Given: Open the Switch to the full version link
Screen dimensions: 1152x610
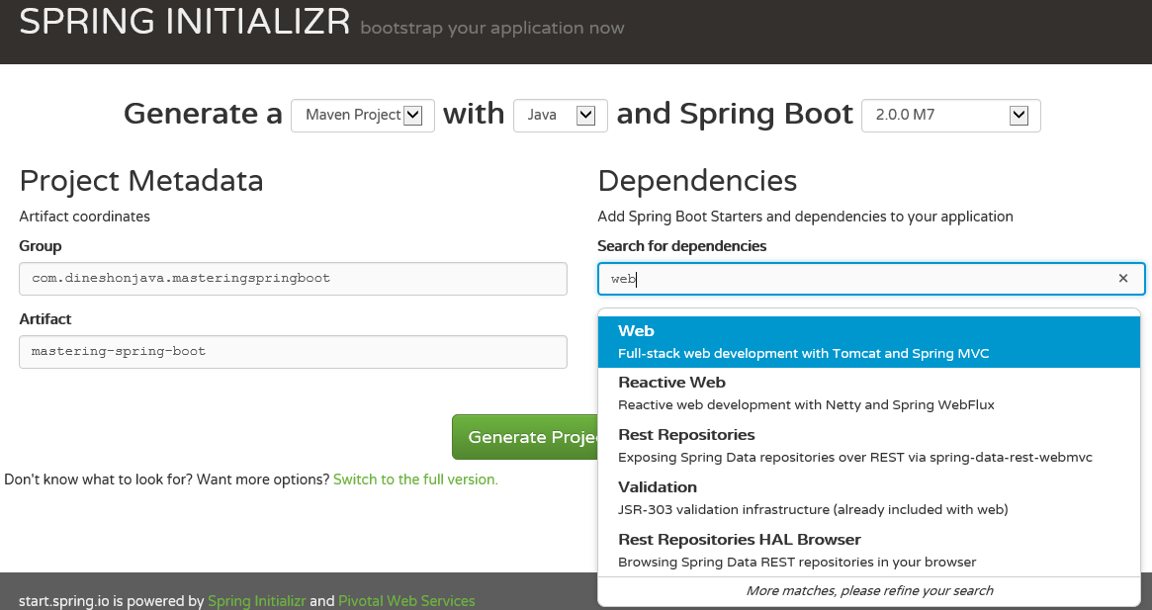Looking at the screenshot, I should (415, 479).
